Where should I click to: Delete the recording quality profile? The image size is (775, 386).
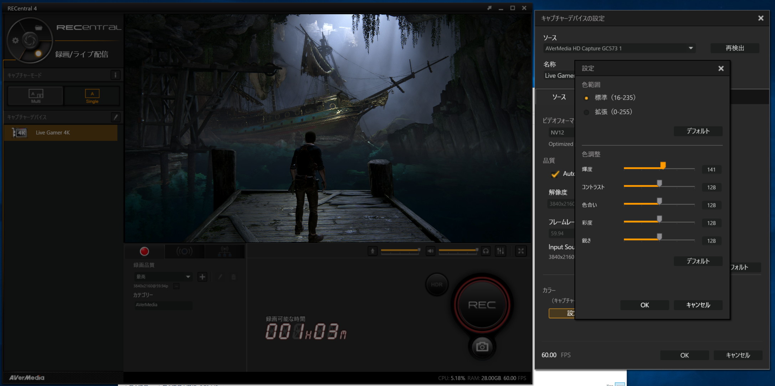pos(233,277)
